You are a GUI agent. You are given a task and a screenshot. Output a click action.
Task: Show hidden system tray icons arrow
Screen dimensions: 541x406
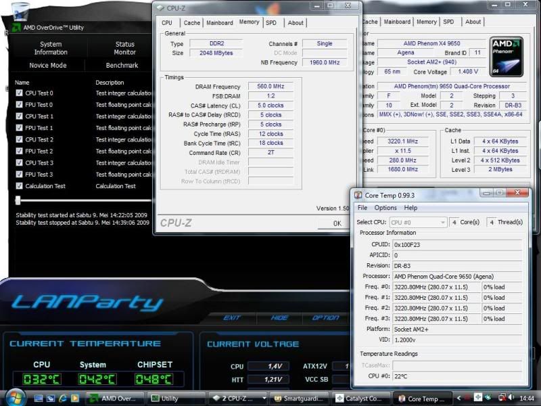458,398
